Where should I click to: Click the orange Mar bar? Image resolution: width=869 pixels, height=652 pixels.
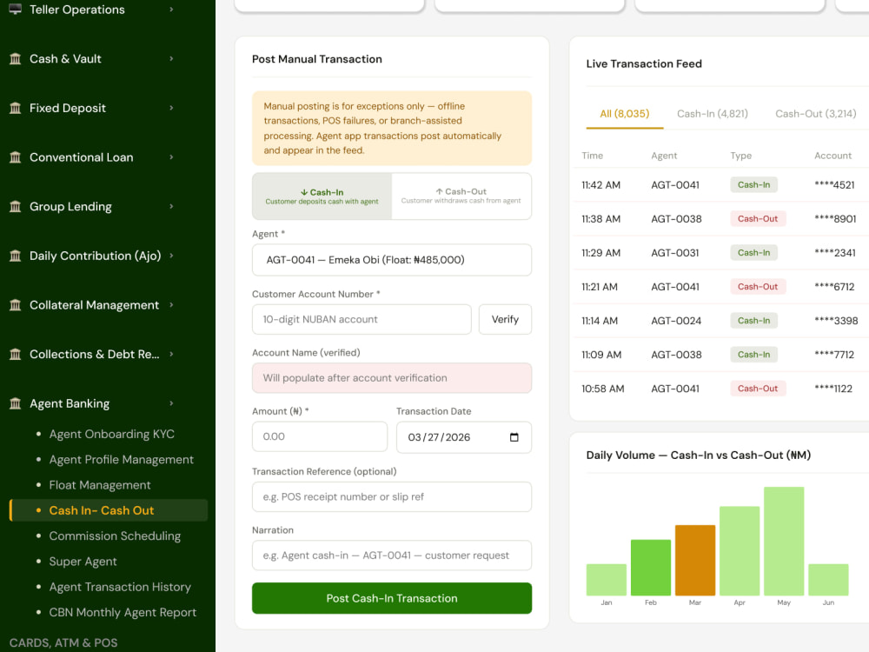point(695,561)
